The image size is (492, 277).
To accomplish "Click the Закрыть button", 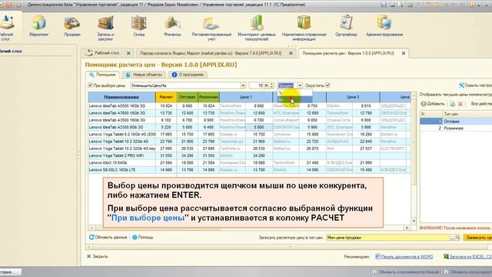I will click(98, 256).
